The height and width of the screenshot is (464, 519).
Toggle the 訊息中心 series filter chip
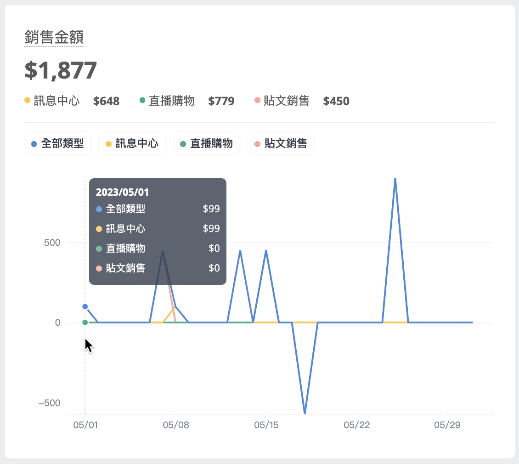pos(132,143)
